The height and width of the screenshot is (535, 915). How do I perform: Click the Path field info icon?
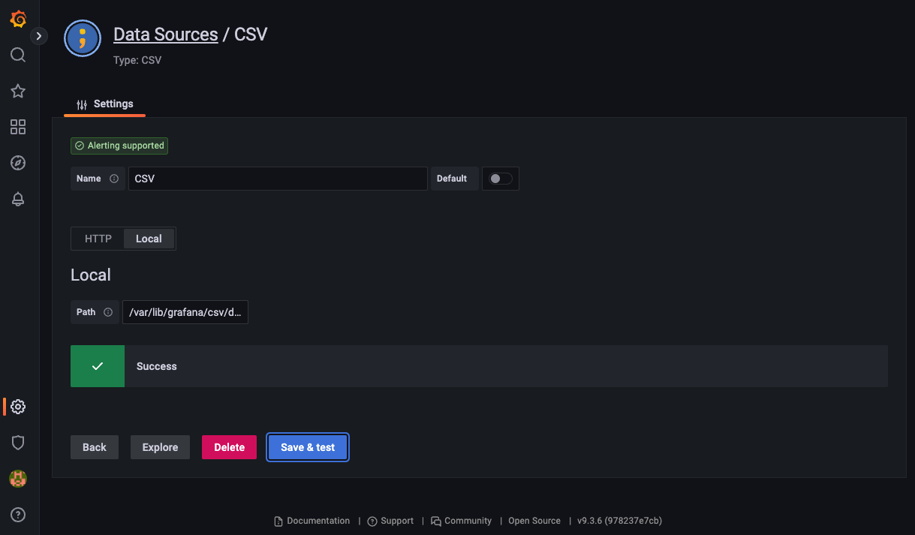click(x=107, y=312)
